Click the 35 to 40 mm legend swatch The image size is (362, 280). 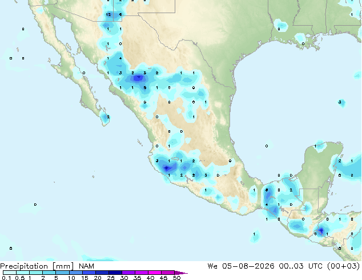(141, 273)
